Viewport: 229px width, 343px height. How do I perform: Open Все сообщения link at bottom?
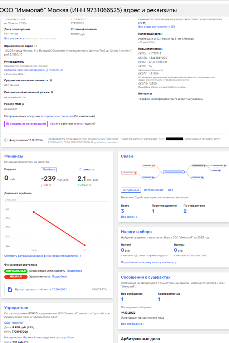click(x=133, y=324)
